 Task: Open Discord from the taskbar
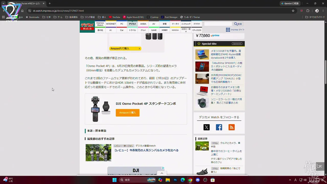point(197,180)
